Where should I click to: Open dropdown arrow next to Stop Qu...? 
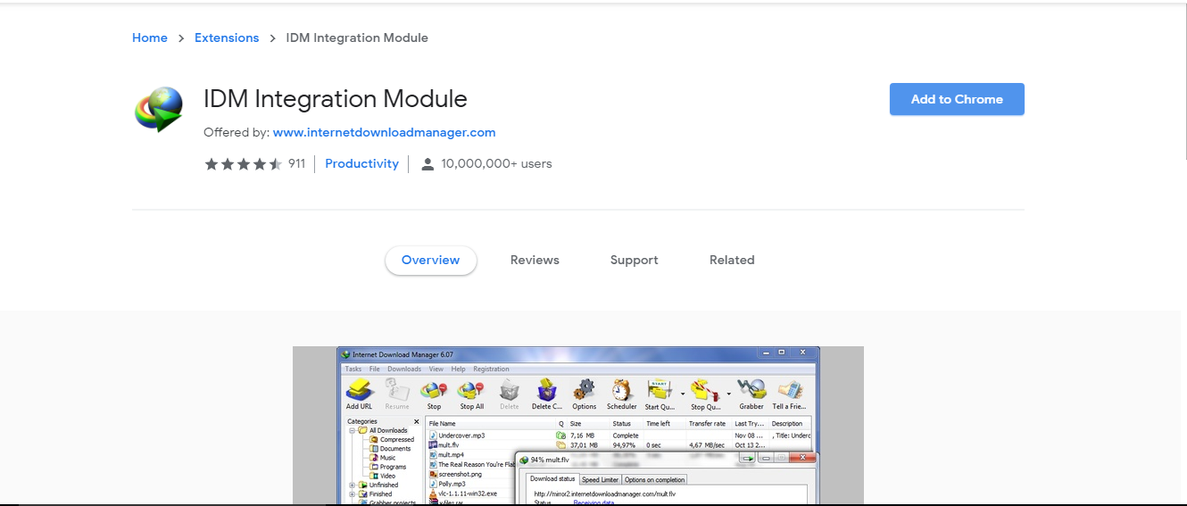point(729,394)
